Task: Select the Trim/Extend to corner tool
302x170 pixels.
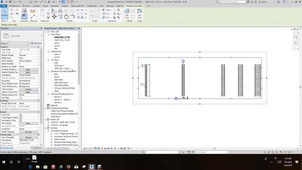Action: pos(73,17)
